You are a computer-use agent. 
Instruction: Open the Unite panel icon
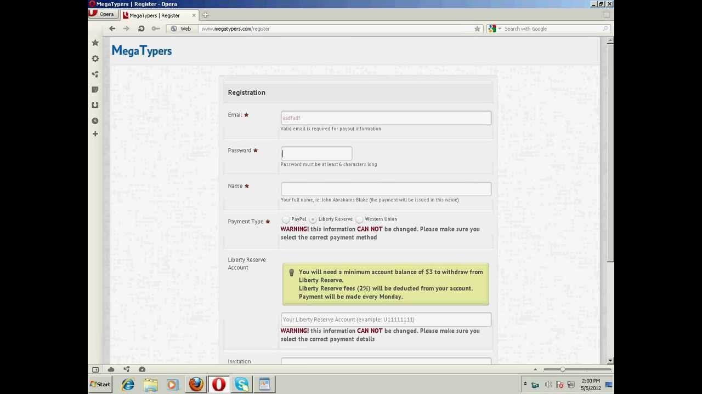point(95,74)
